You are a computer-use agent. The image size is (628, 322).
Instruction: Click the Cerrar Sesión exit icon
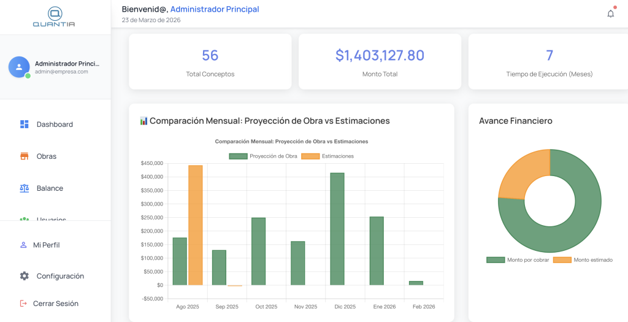click(24, 303)
